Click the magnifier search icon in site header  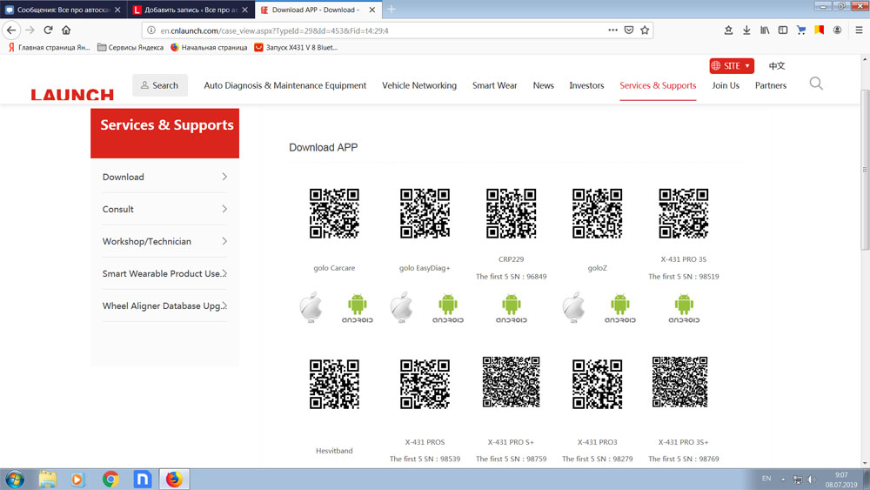(816, 84)
